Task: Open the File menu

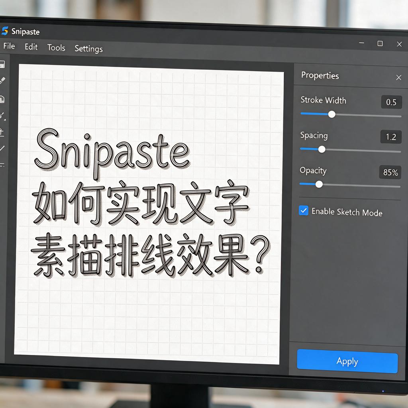Action: pos(9,46)
